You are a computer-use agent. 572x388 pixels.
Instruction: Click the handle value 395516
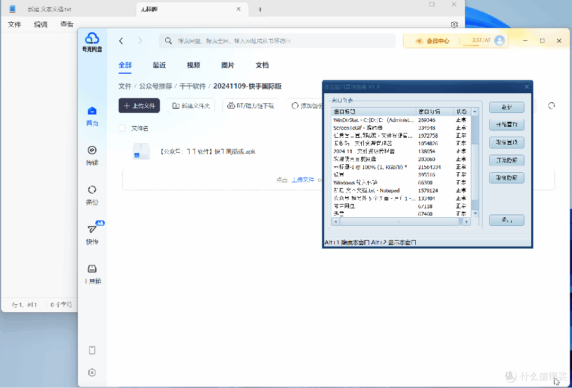[427, 175]
